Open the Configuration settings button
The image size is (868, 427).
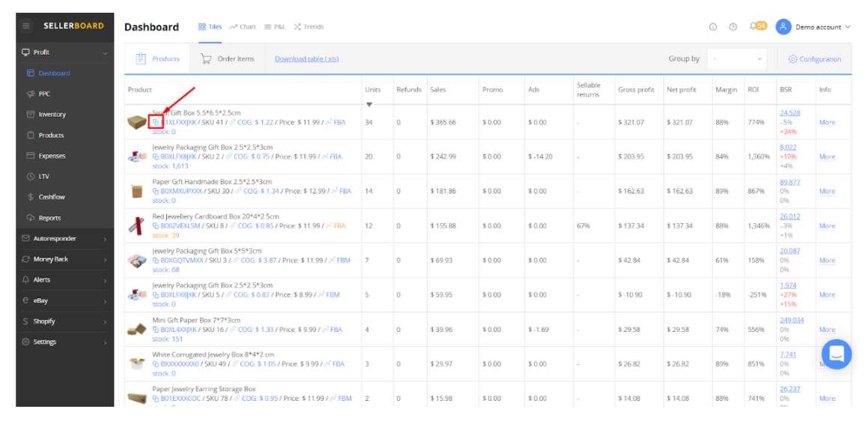coord(815,58)
